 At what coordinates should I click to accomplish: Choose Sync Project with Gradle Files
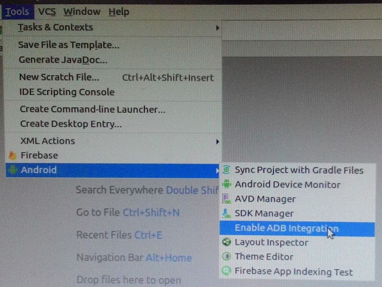pos(297,170)
